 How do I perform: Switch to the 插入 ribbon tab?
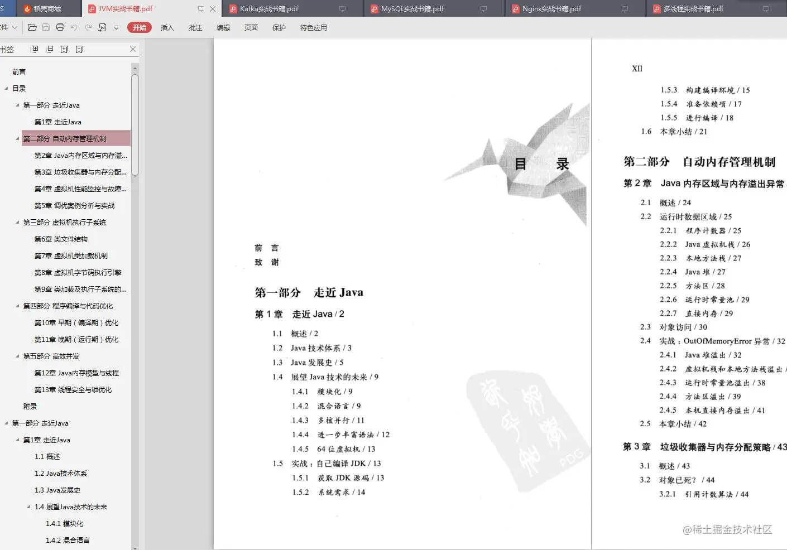167,27
